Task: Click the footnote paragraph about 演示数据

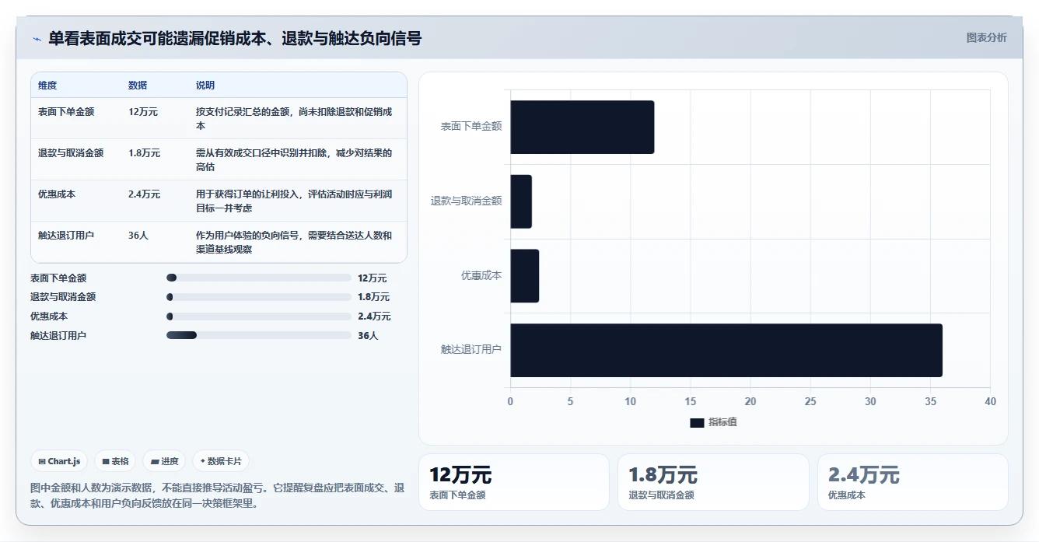Action: [x=217, y=495]
